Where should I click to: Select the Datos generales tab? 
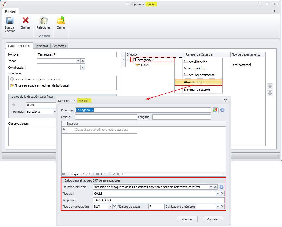pyautogui.click(x=19, y=46)
